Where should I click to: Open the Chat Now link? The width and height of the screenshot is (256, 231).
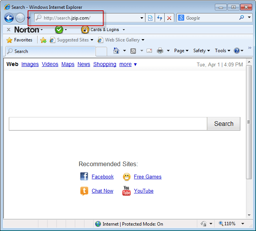[x=102, y=191]
